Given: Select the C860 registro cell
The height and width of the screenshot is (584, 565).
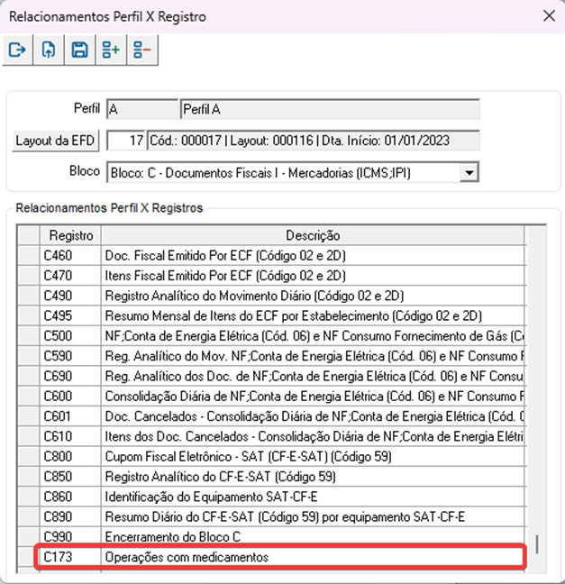Looking at the screenshot, I should click(70, 497).
